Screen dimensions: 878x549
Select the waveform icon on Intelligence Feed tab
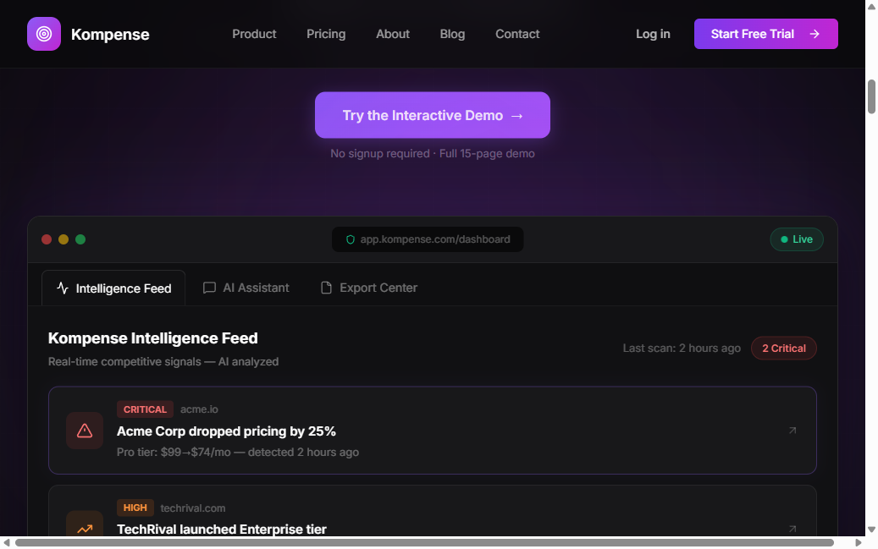[63, 288]
